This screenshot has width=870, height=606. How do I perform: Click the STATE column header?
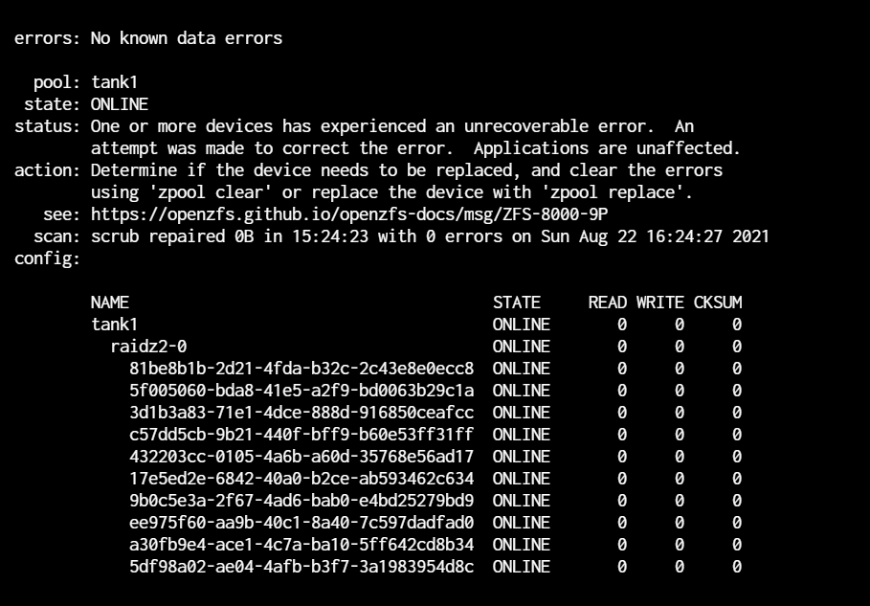(517, 303)
